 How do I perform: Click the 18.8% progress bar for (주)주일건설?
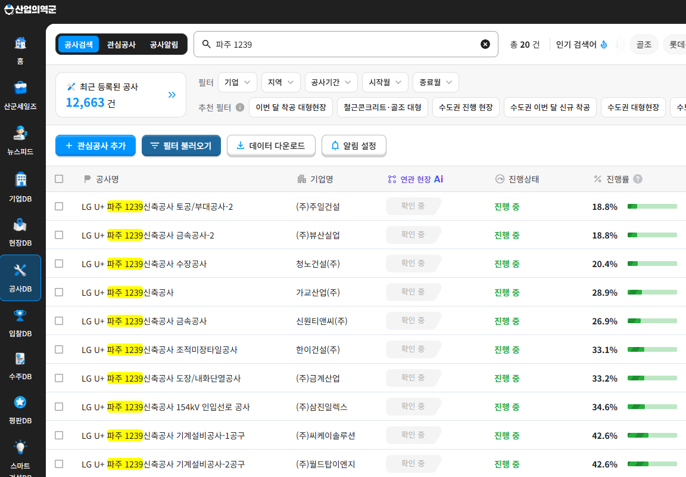coord(652,206)
